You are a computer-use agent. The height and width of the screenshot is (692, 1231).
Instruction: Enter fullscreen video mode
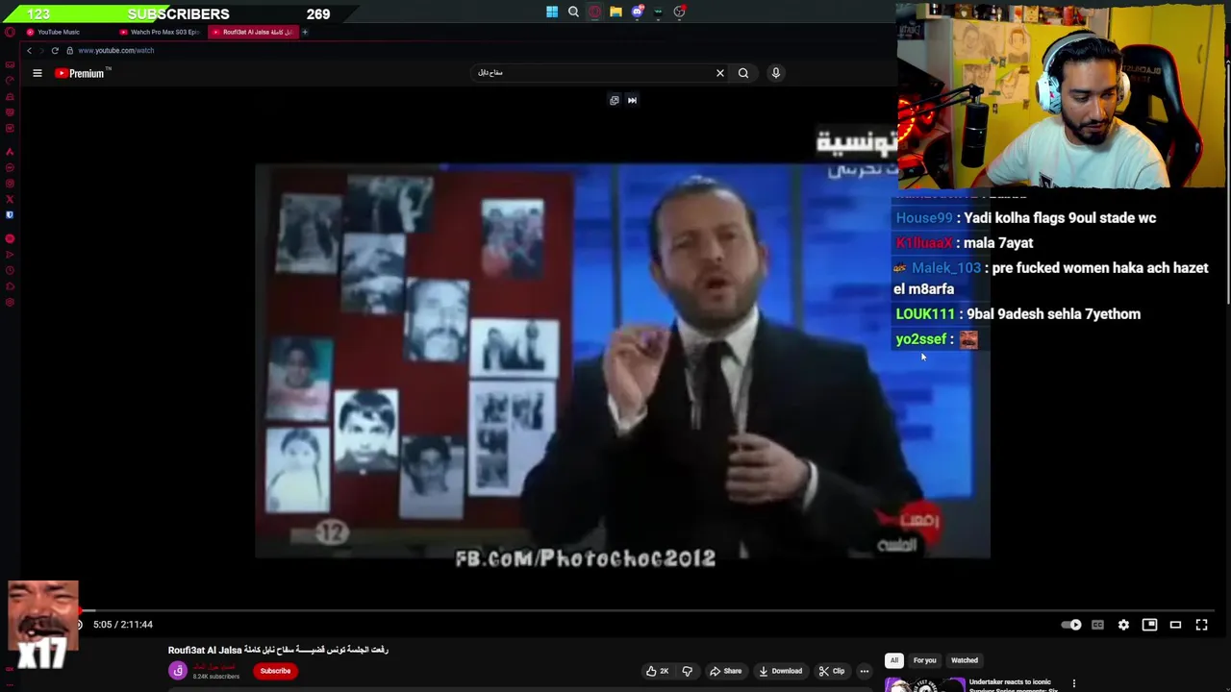[x=1201, y=625]
